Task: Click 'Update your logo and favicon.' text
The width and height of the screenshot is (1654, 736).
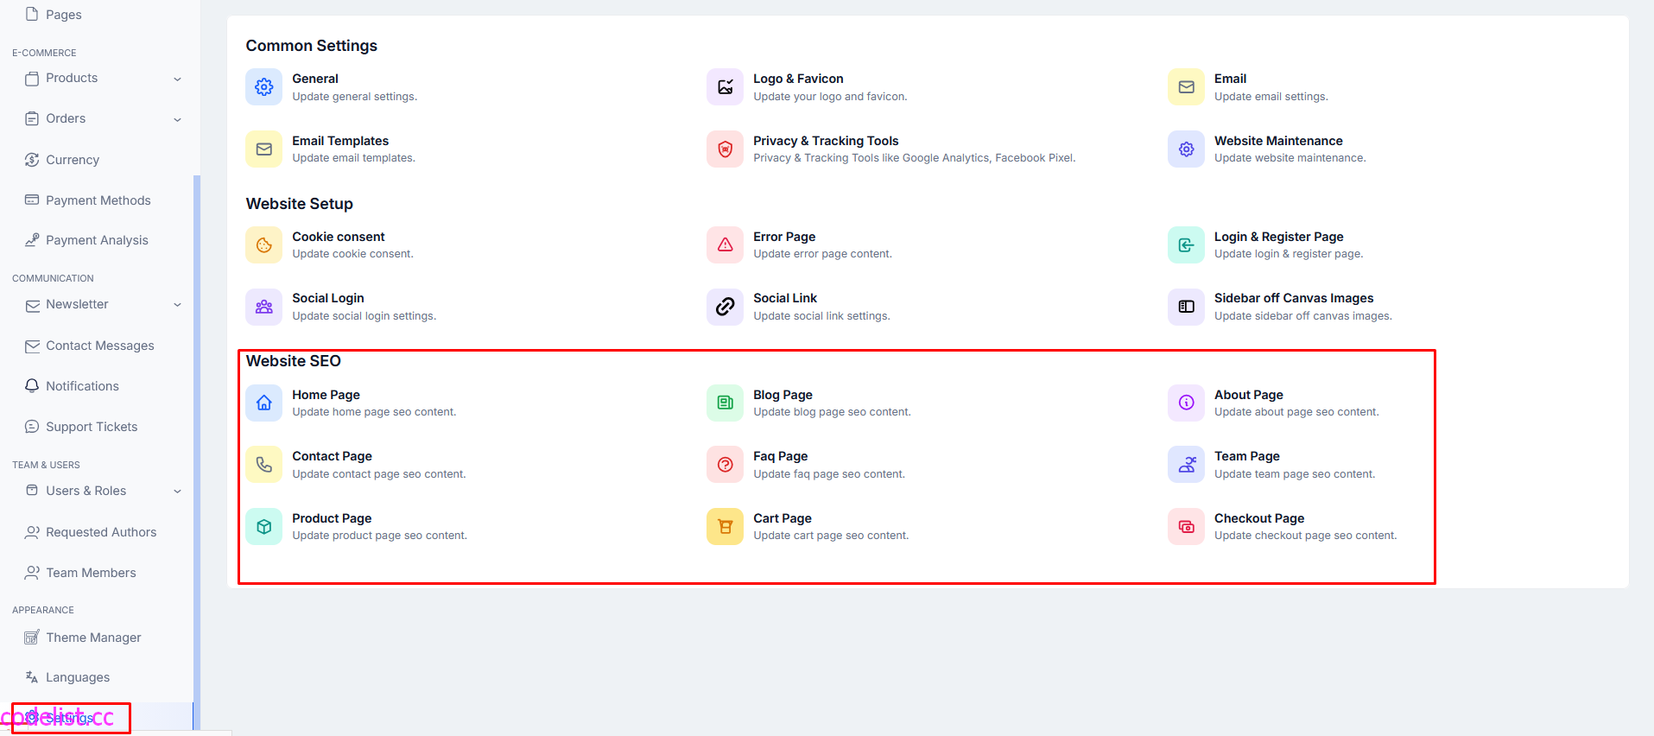Action: [830, 97]
